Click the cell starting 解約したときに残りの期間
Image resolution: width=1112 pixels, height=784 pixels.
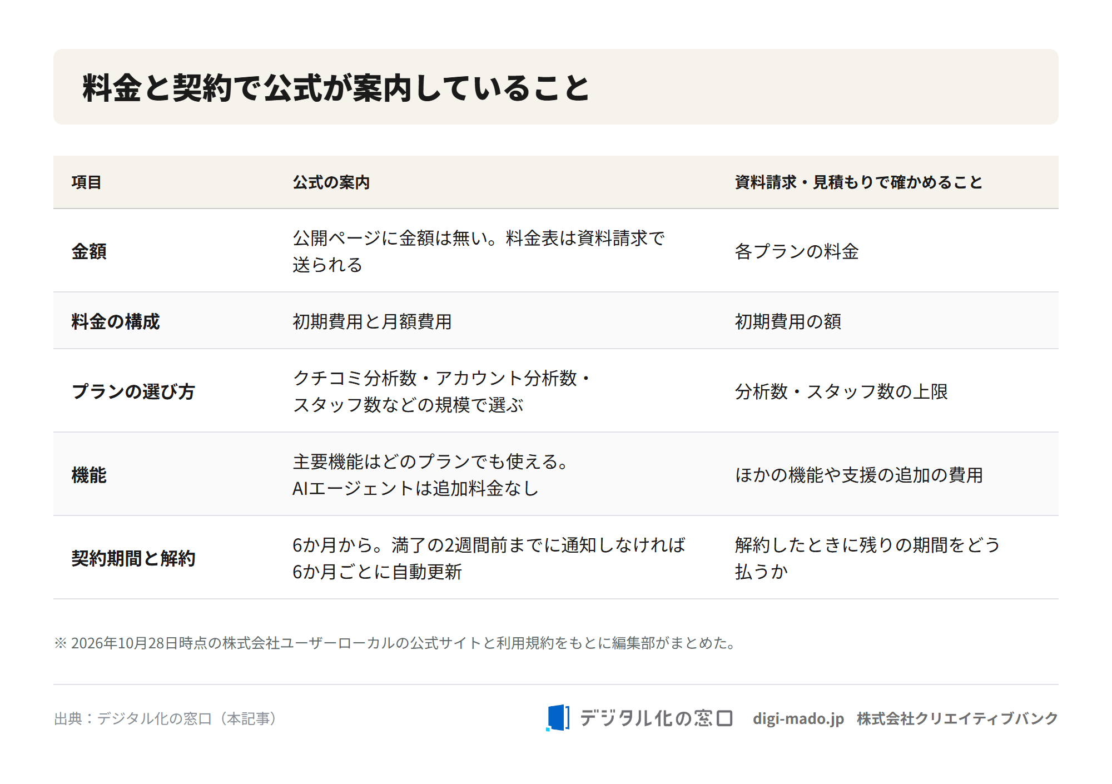867,558
